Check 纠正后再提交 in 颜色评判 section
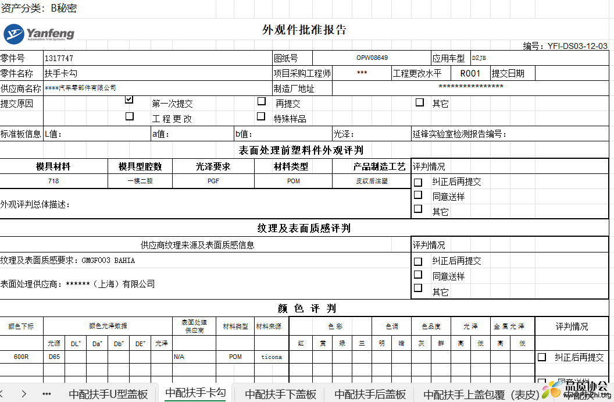614x402 pixels. 542,357
